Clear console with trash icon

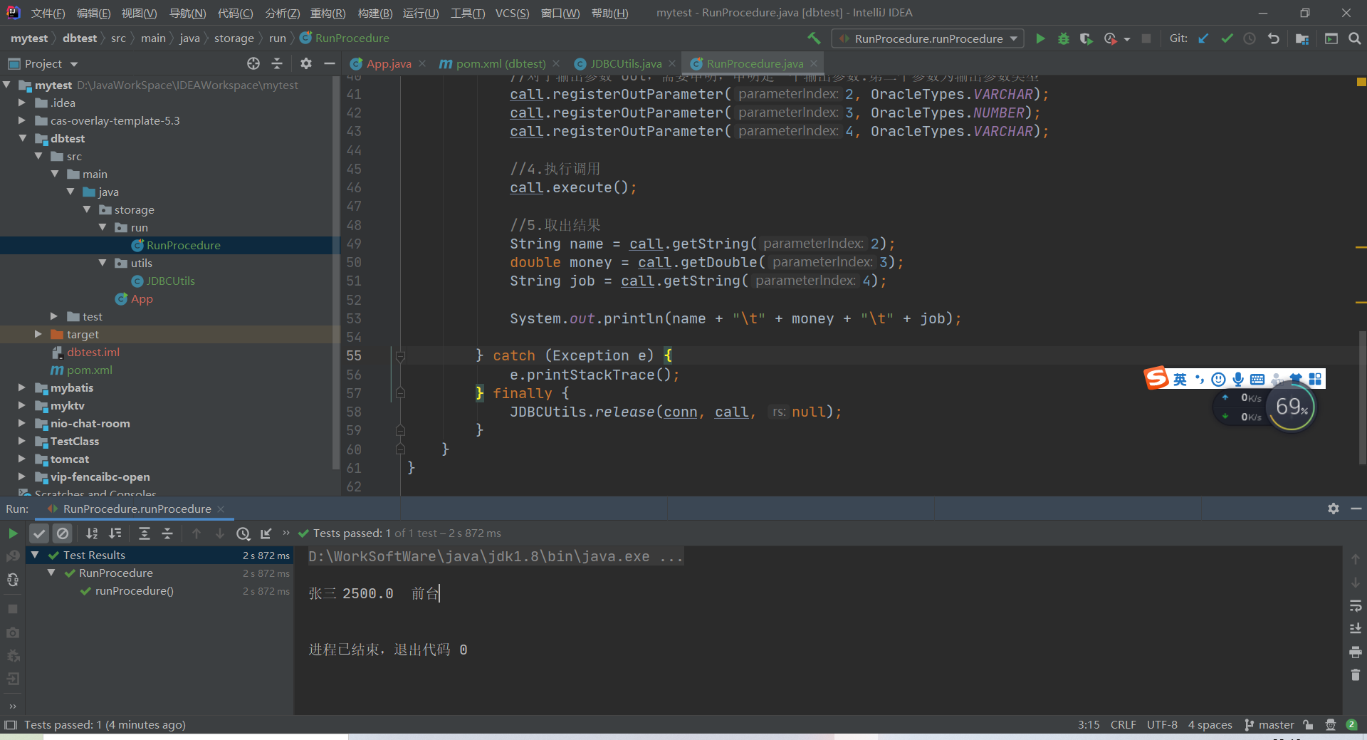click(x=1356, y=674)
